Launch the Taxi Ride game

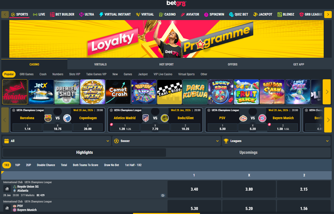170,92
